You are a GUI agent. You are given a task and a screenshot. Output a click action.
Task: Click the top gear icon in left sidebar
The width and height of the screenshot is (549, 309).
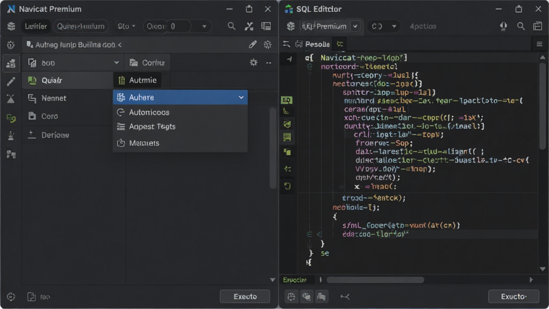click(11, 45)
